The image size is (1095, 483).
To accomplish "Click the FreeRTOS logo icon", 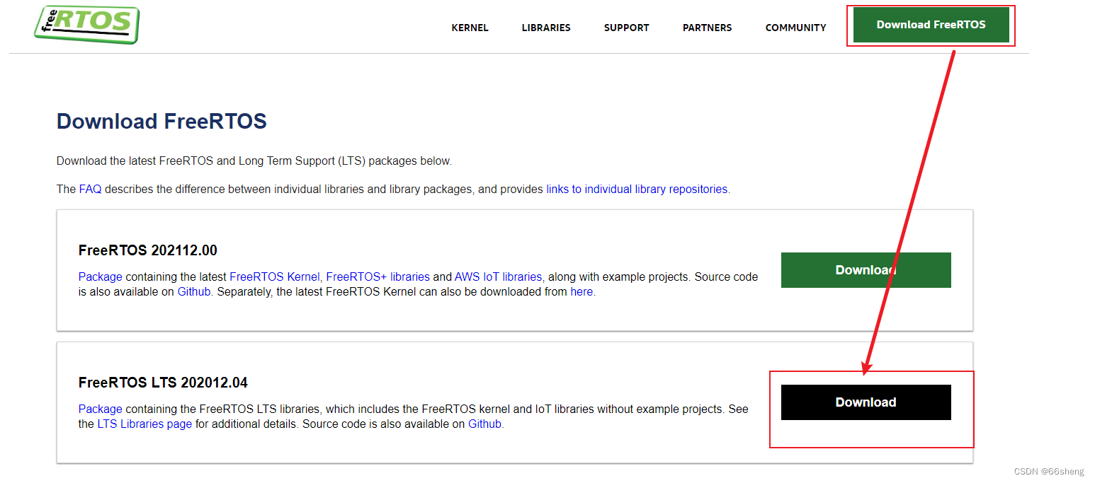I will click(x=86, y=24).
